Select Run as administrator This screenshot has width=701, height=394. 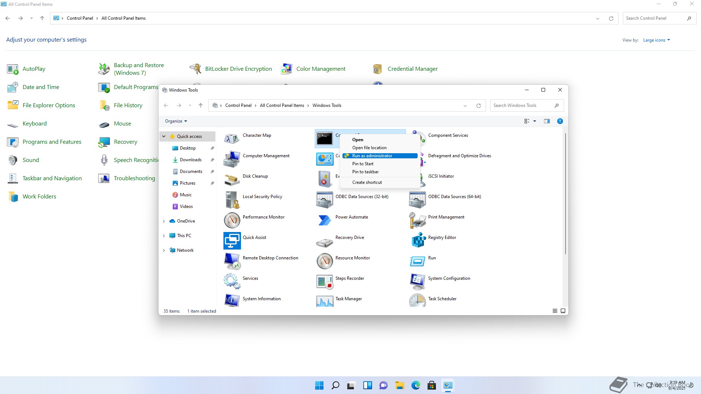(380, 156)
